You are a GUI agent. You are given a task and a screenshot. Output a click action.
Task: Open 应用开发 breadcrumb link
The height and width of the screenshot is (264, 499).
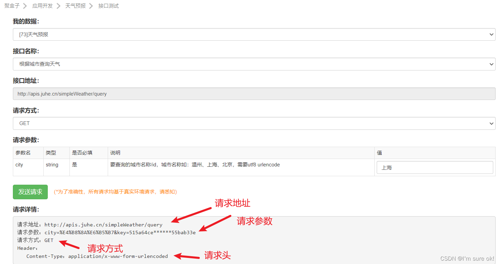pos(43,6)
